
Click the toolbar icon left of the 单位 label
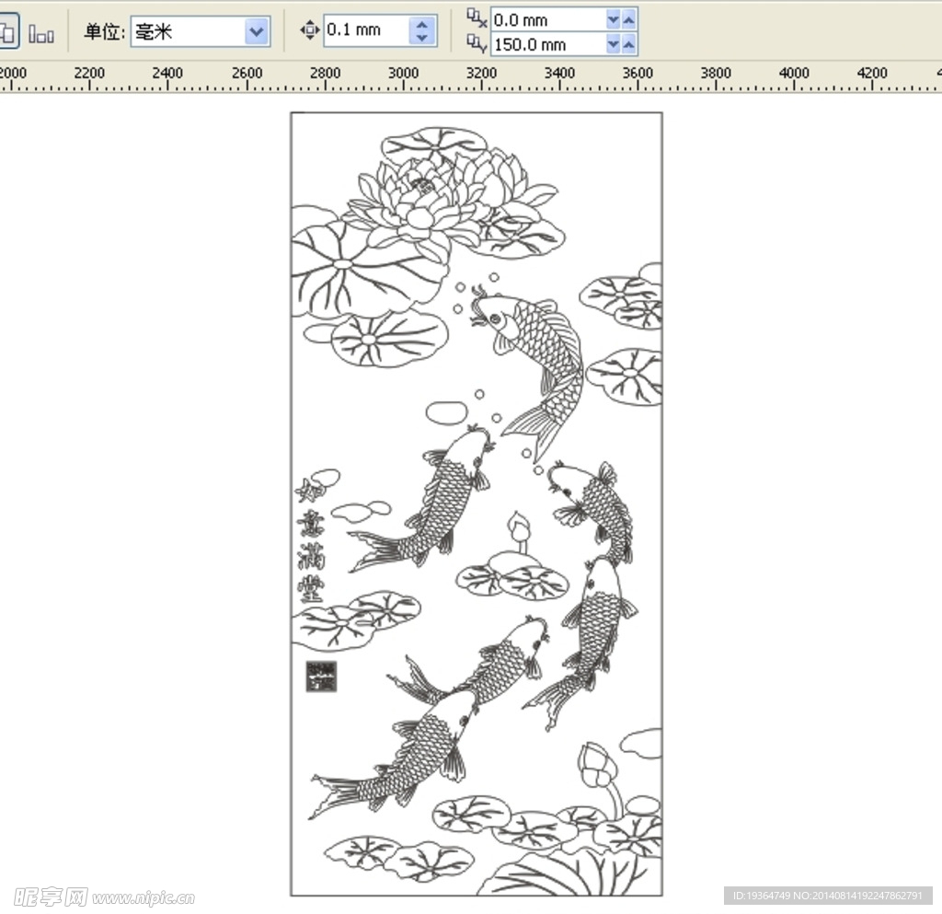(x=41, y=34)
